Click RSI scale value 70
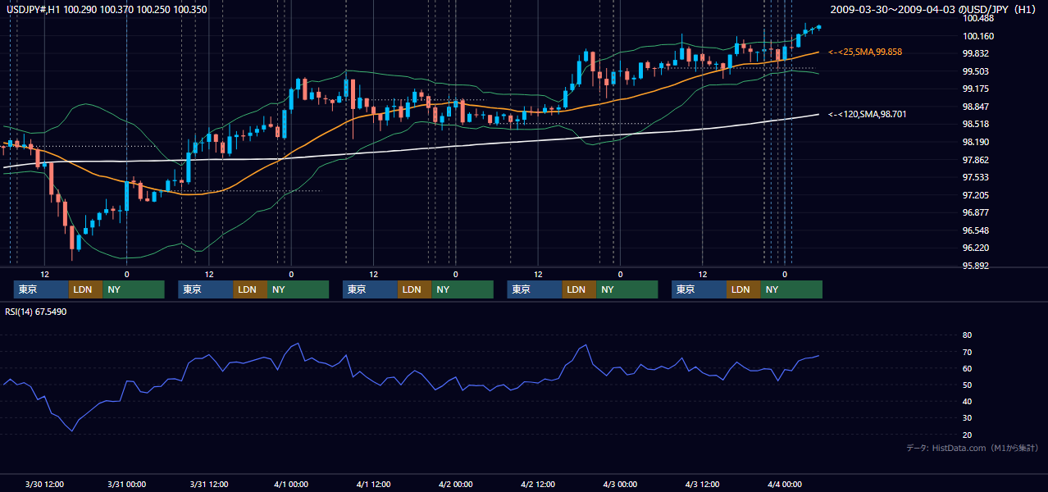 [967, 352]
